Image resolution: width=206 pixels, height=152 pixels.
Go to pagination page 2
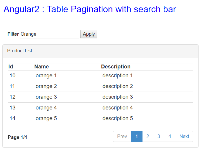[148, 137]
